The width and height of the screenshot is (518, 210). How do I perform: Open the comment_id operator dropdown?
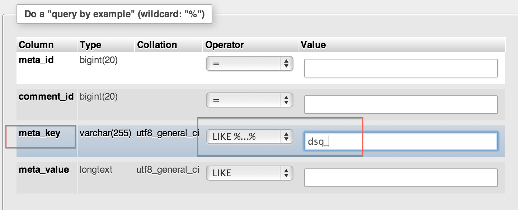pos(250,100)
